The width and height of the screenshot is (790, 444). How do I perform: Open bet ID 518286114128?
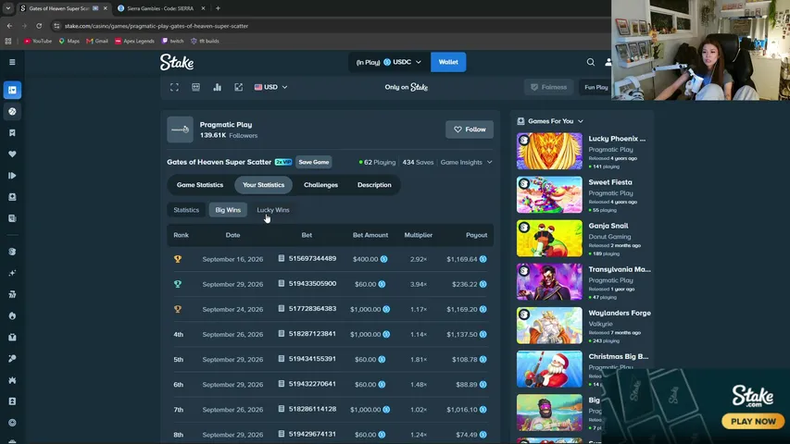tap(312, 409)
